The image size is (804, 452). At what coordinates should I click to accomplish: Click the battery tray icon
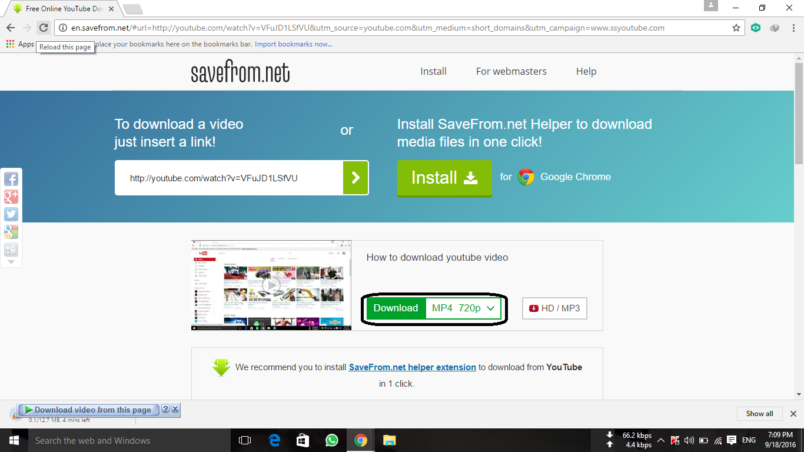pyautogui.click(x=703, y=440)
